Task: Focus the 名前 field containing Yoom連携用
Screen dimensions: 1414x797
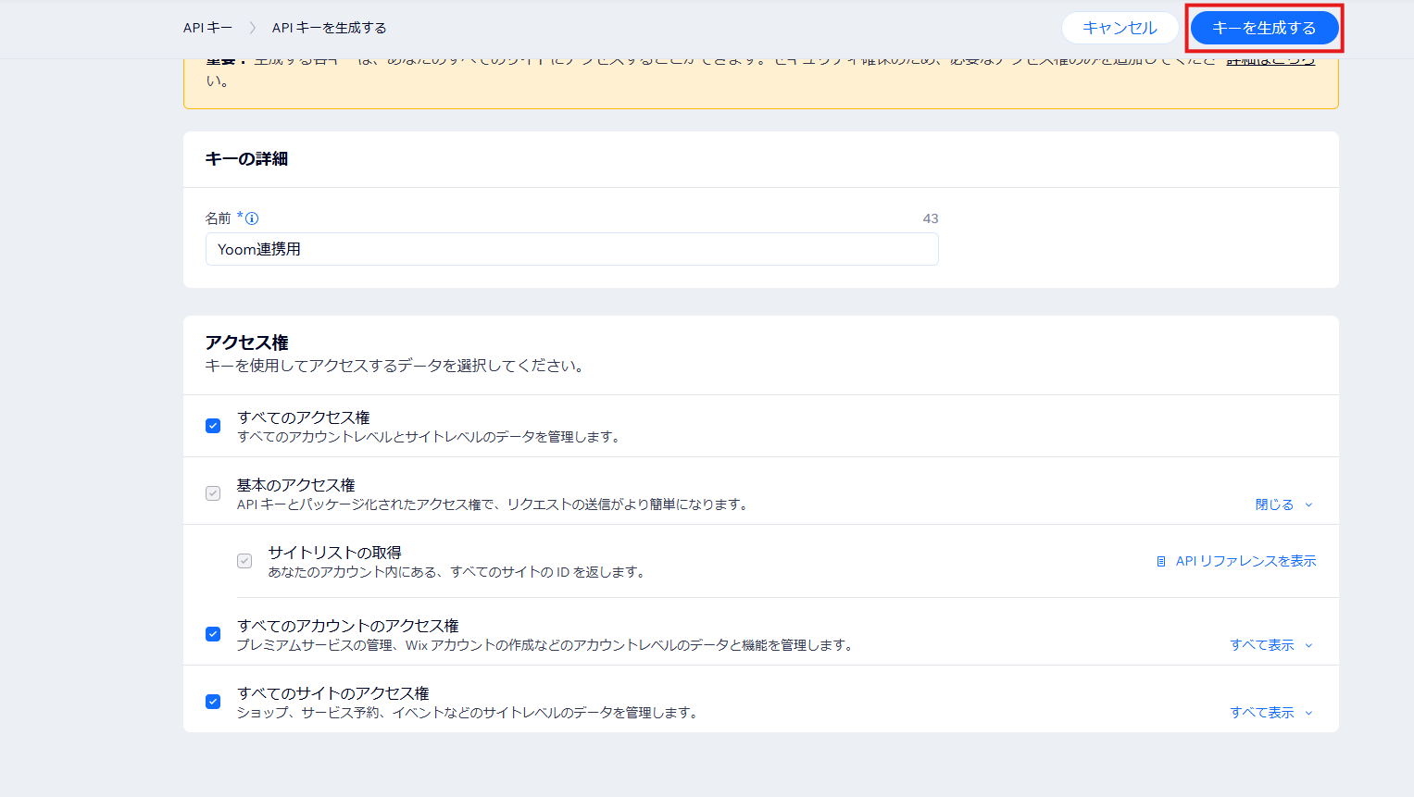Action: pos(571,249)
